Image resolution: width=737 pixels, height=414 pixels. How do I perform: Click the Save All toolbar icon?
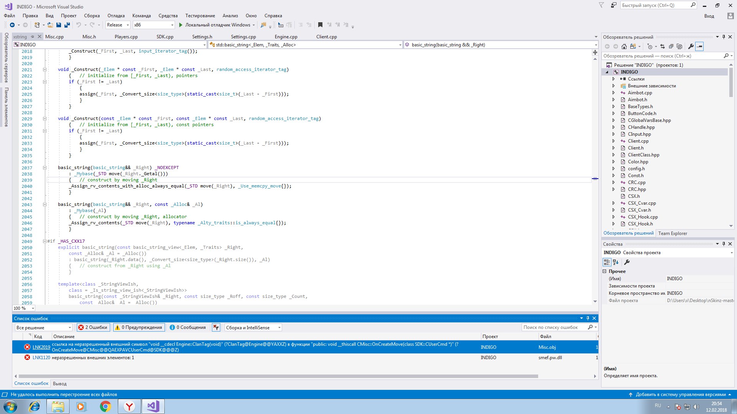click(67, 25)
